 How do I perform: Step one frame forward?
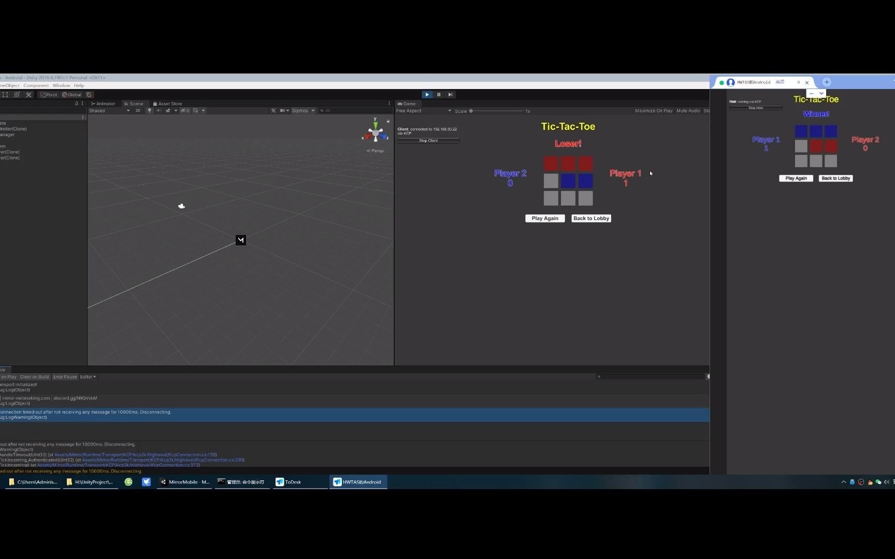(x=450, y=95)
